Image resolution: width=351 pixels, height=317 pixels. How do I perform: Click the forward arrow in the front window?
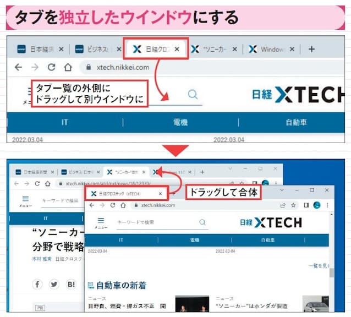click(x=102, y=205)
